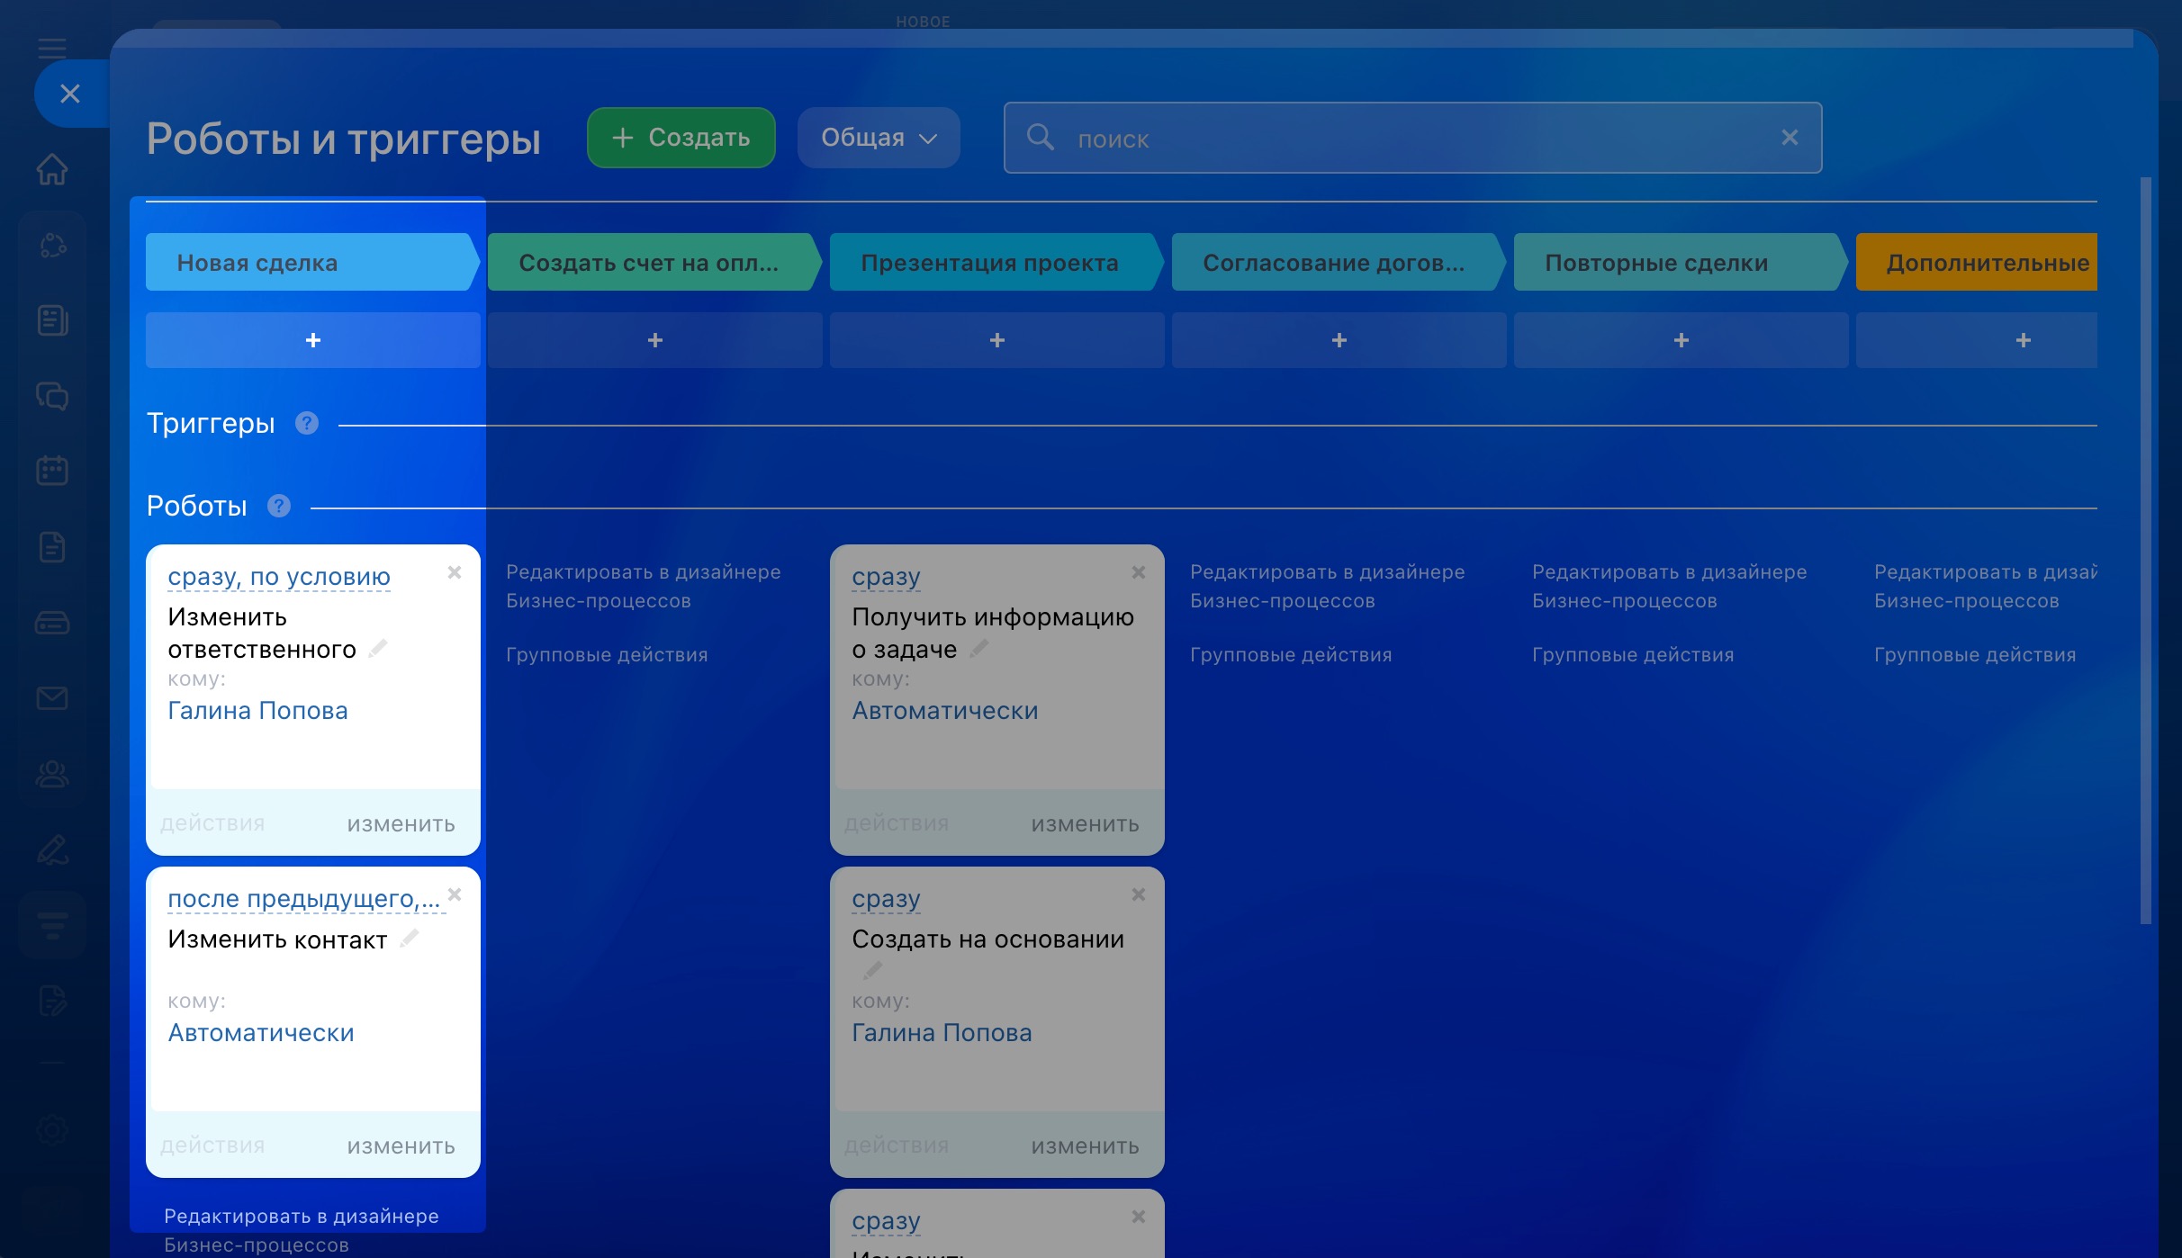Screen dimensions: 2182x1258
Task: Open the Общая dropdown
Action: pyautogui.click(x=878, y=138)
